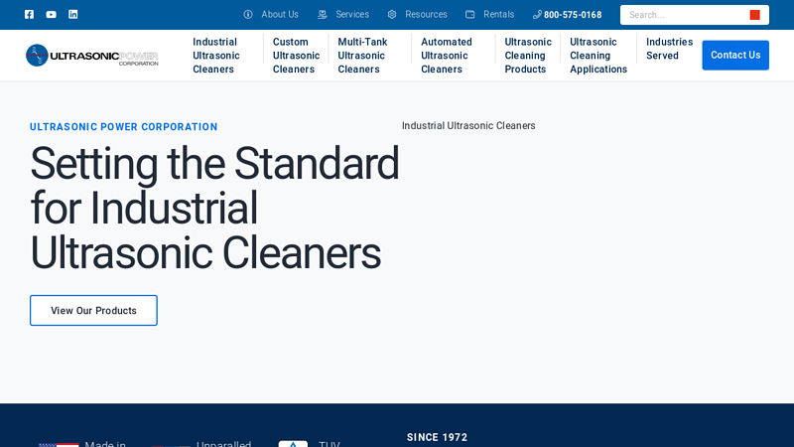Click the 'Unparalled' badge text
The height and width of the screenshot is (447, 794).
(224, 443)
